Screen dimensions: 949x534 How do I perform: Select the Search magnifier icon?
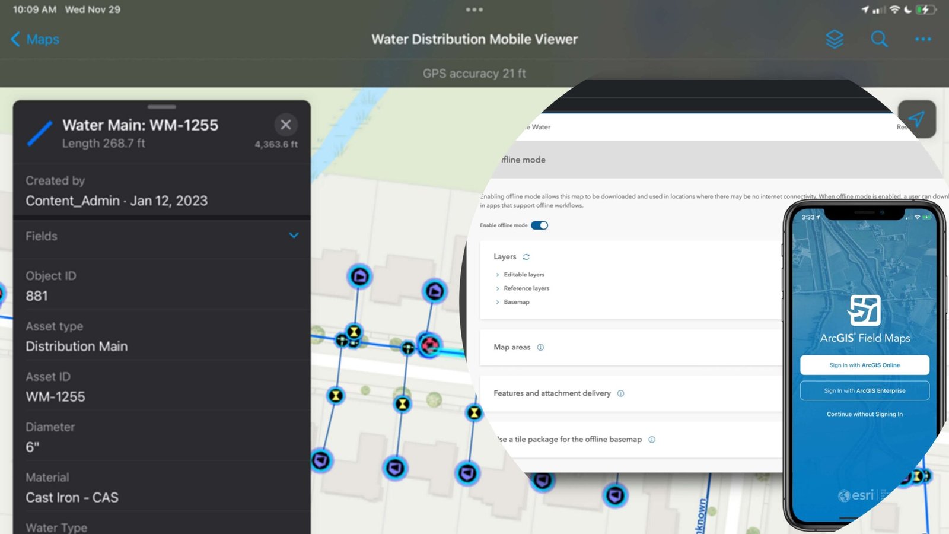[x=878, y=39]
